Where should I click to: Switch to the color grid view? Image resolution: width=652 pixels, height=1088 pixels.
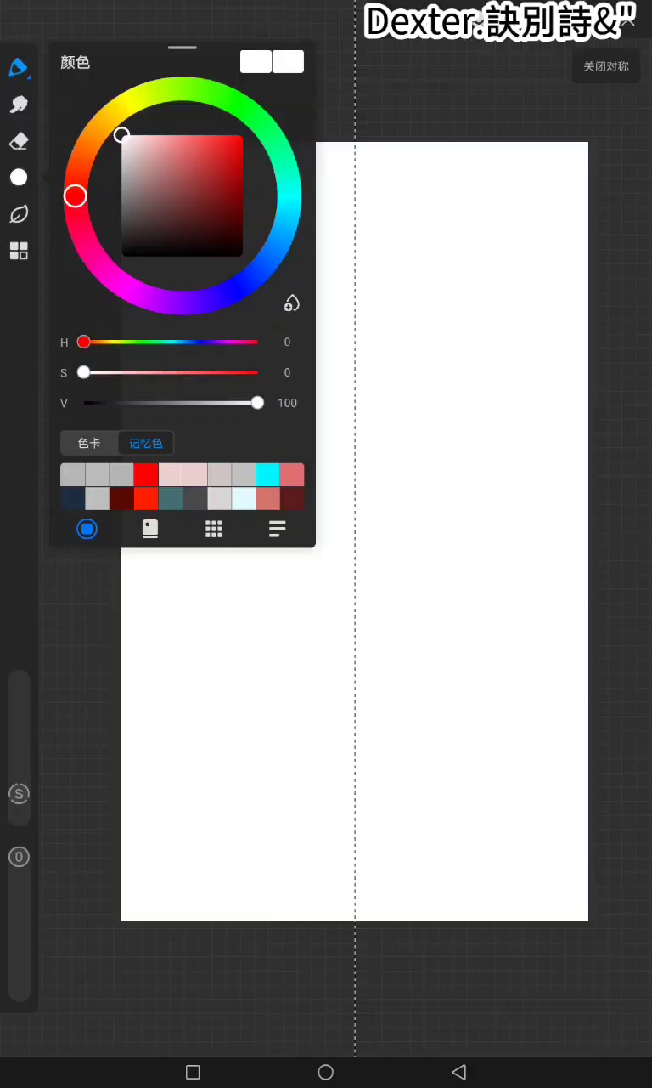pos(214,529)
